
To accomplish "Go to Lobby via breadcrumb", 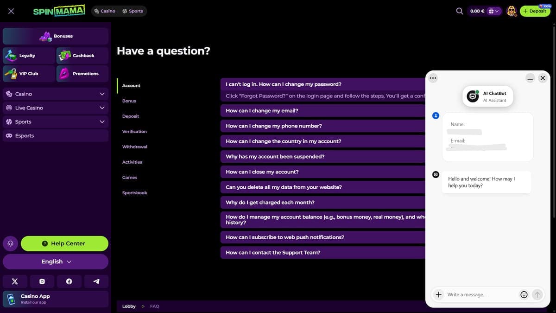I will pyautogui.click(x=129, y=306).
